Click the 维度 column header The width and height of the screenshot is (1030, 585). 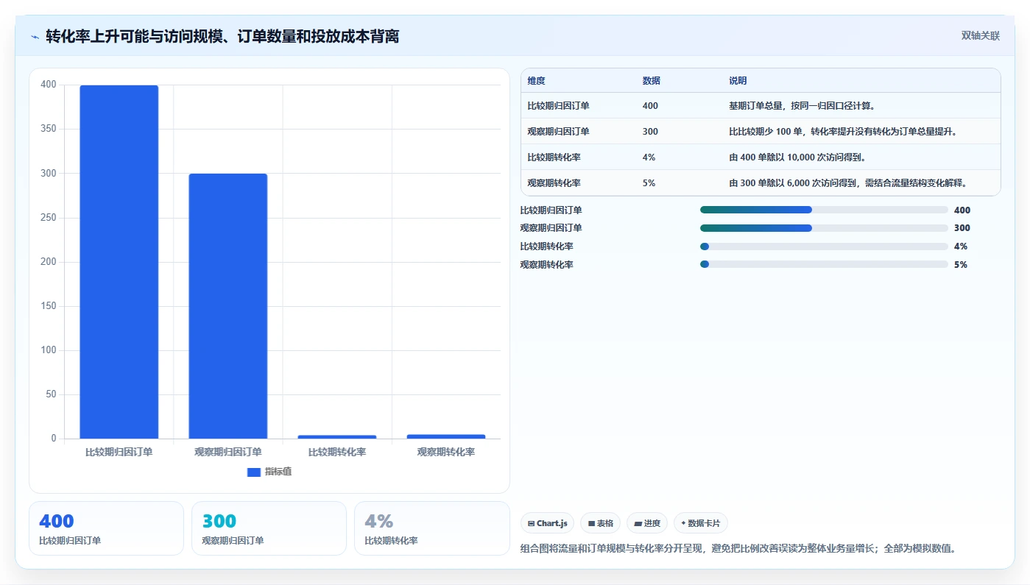coord(536,81)
